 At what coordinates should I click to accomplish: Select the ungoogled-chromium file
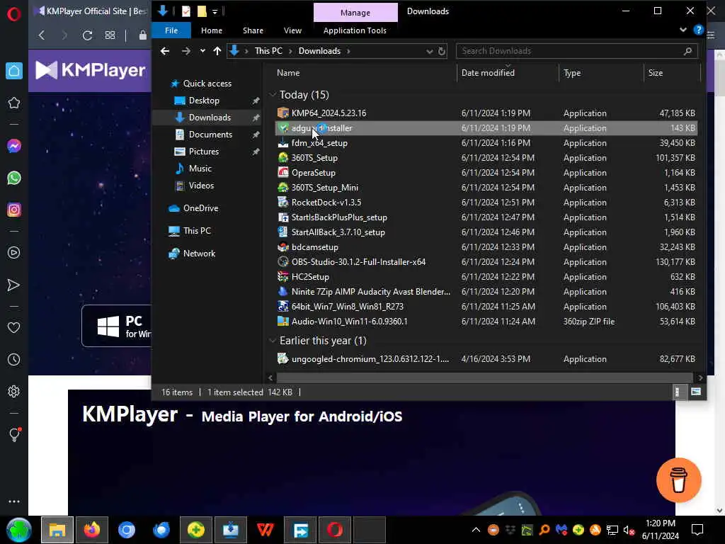(486, 359)
